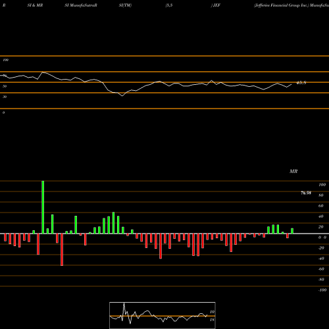
Task: Click the 30 label on RSI axis
Action: (x=5, y=97)
